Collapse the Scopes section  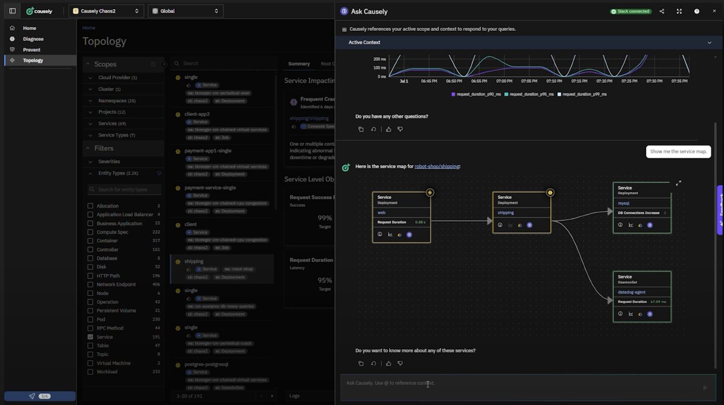(88, 64)
